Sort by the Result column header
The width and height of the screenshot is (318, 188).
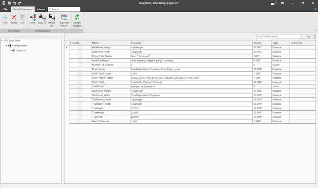coord(262,43)
